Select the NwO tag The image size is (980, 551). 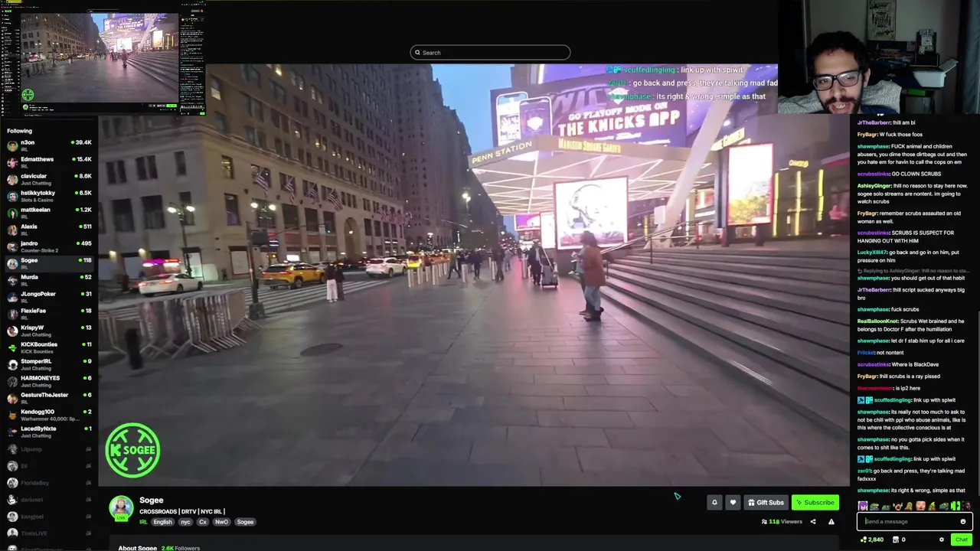pyautogui.click(x=221, y=522)
